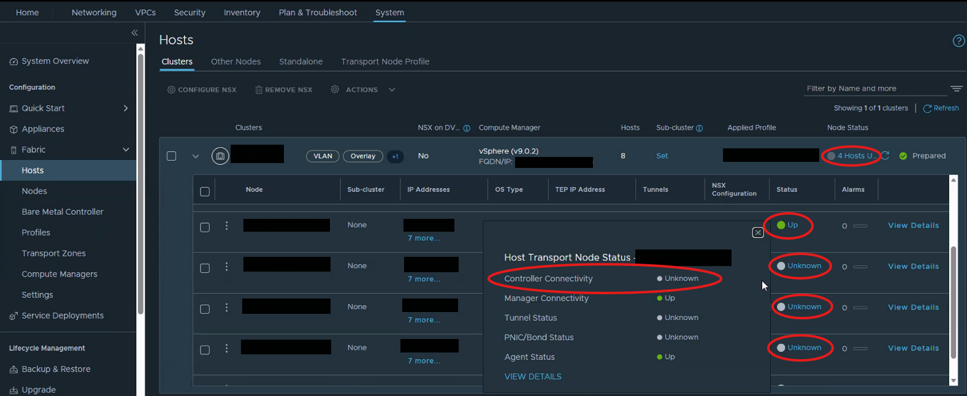Image resolution: width=967 pixels, height=396 pixels.
Task: Open help via question mark icon
Action: [958, 41]
